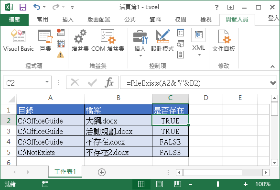Image resolution: width=280 pixels, height=190 pixels.
Task: Open the Macros (巨集) dialog
Action: point(45,41)
